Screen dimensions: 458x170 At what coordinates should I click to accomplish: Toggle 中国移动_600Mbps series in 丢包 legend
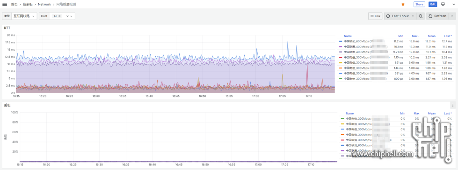pyautogui.click(x=367, y=145)
